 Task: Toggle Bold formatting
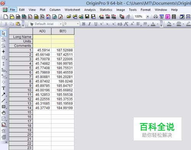point(84,24)
